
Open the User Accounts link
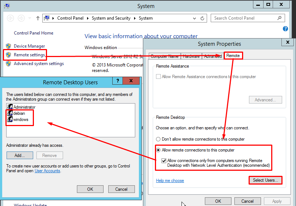click(x=47, y=171)
